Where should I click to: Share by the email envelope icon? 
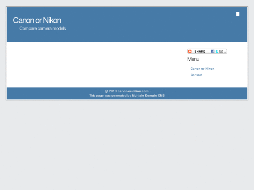[221, 51]
